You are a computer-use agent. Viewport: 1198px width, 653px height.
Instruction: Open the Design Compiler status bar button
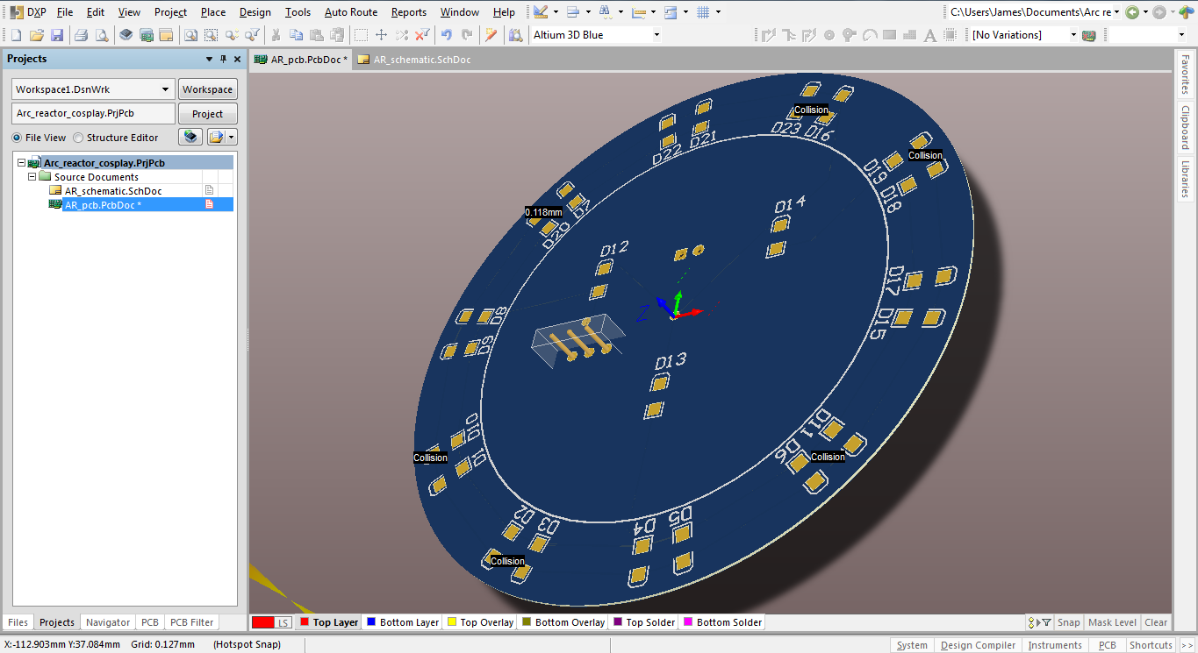(978, 645)
